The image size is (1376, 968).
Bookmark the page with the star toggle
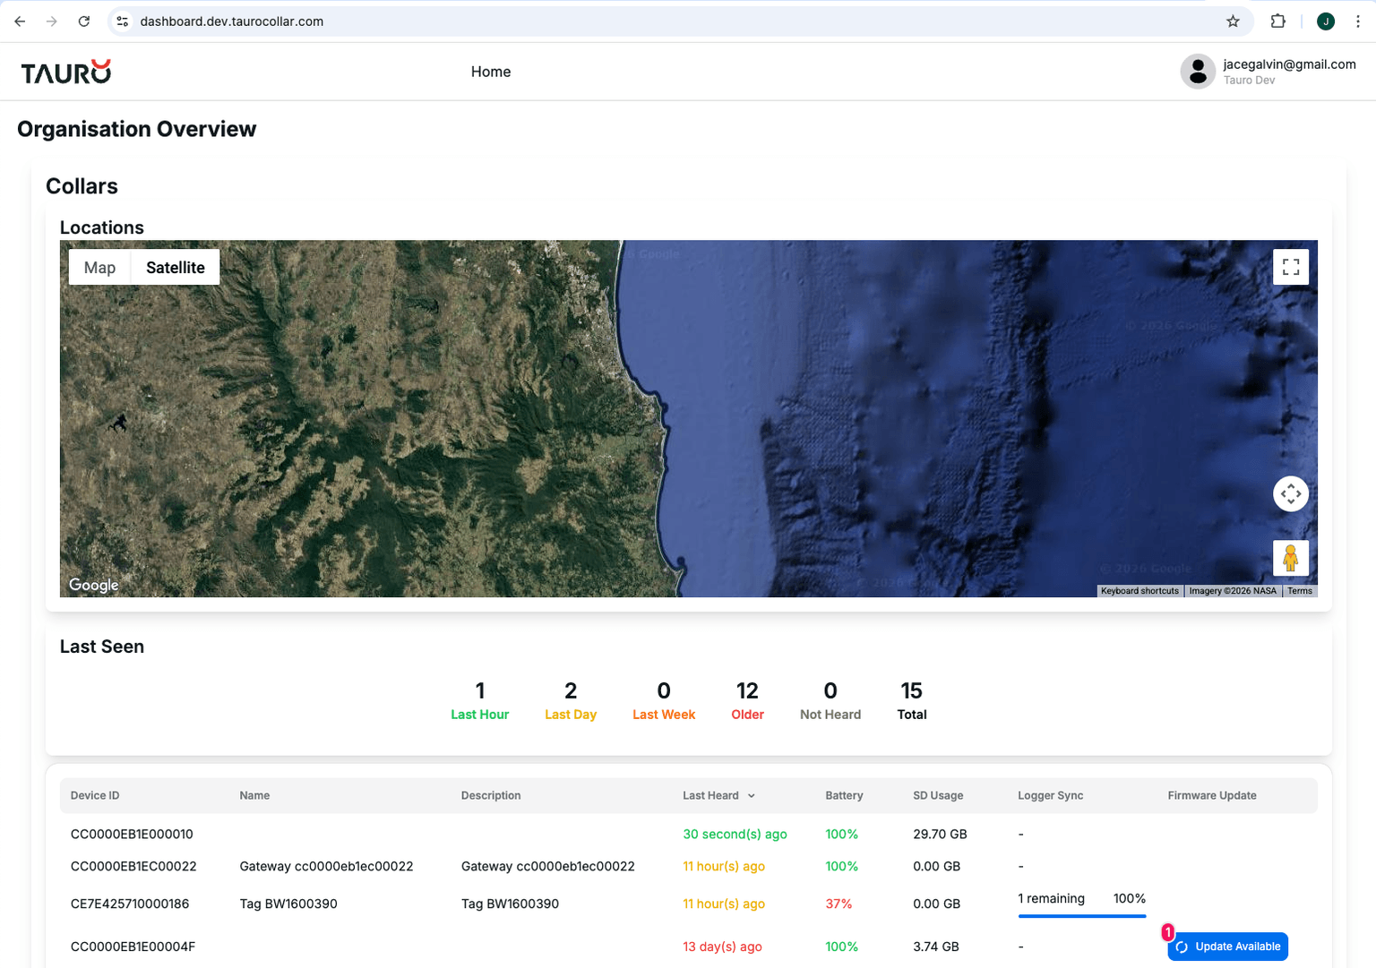[1233, 21]
